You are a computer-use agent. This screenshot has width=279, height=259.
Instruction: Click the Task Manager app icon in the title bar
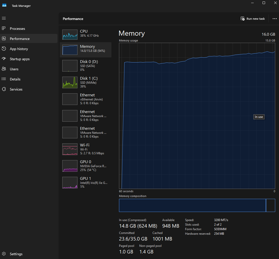point(4,5)
